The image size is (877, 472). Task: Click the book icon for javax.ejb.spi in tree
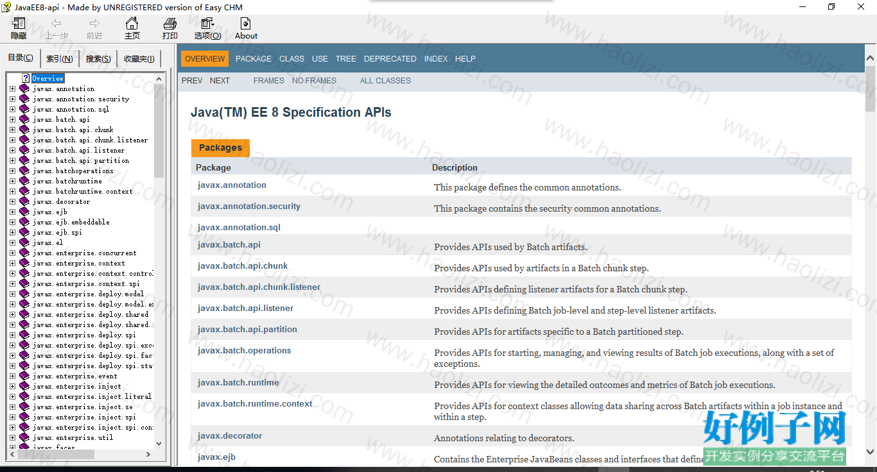[x=24, y=232]
